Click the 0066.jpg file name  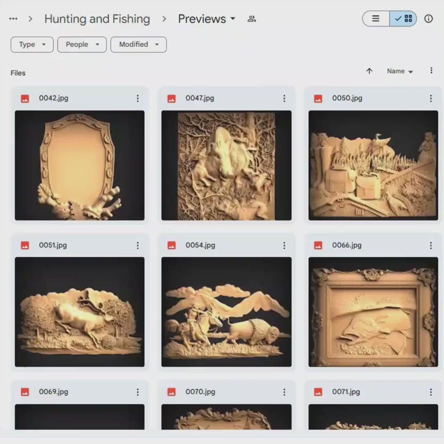click(347, 245)
